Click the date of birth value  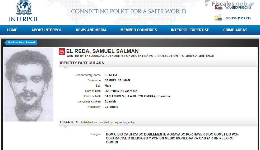122,91
